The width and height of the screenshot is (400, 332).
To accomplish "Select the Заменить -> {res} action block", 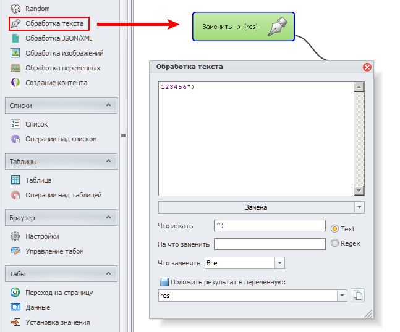I will pyautogui.click(x=244, y=27).
